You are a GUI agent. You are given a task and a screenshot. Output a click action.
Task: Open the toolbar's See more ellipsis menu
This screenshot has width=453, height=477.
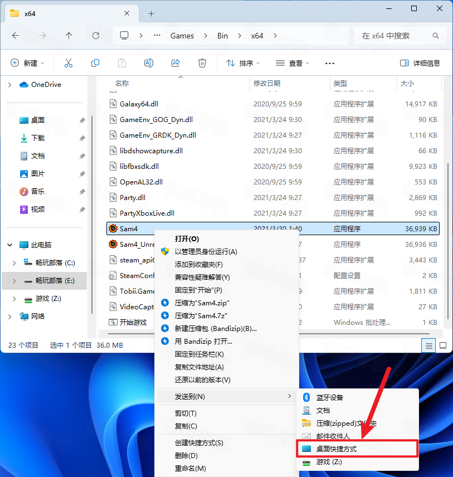pyautogui.click(x=330, y=64)
